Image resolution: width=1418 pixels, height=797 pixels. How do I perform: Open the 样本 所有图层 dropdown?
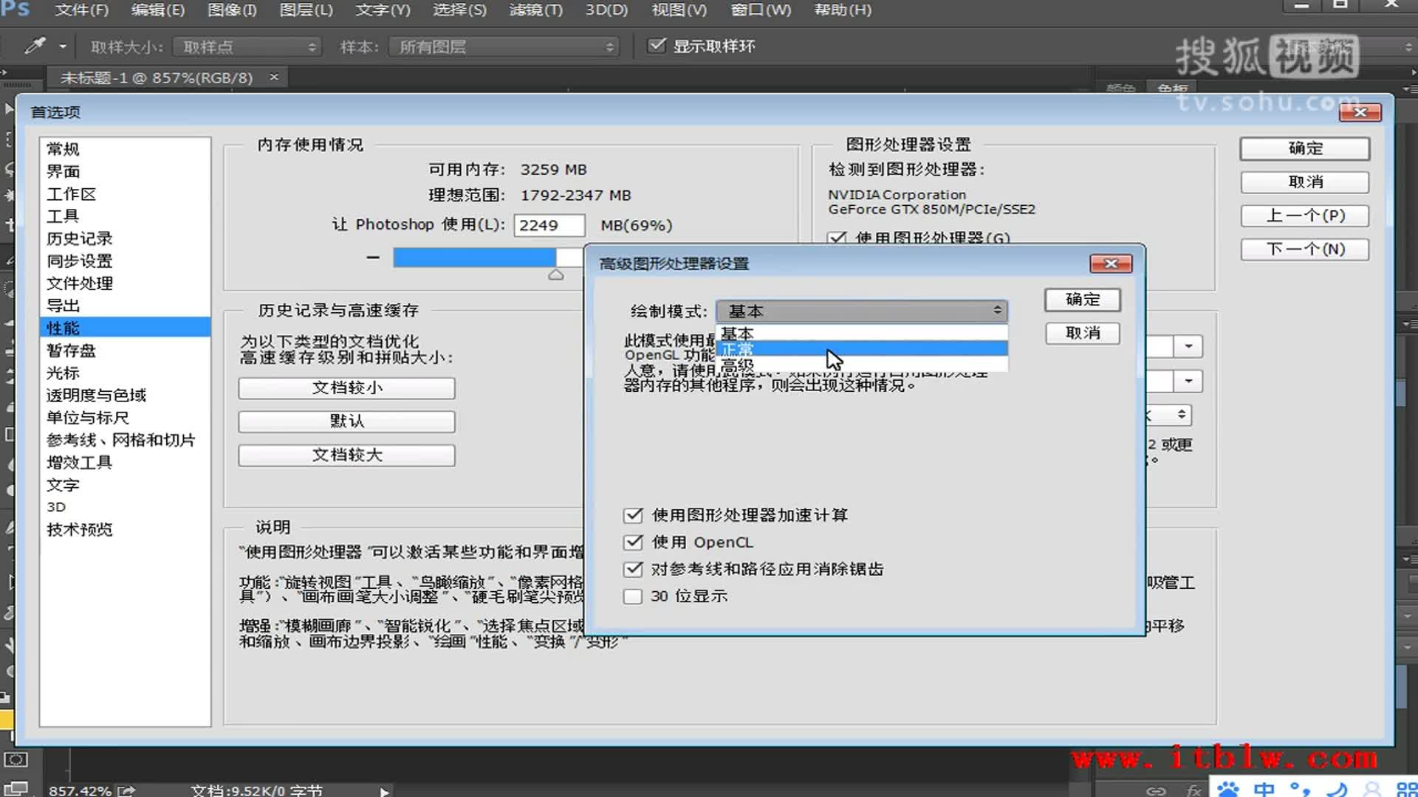click(504, 47)
